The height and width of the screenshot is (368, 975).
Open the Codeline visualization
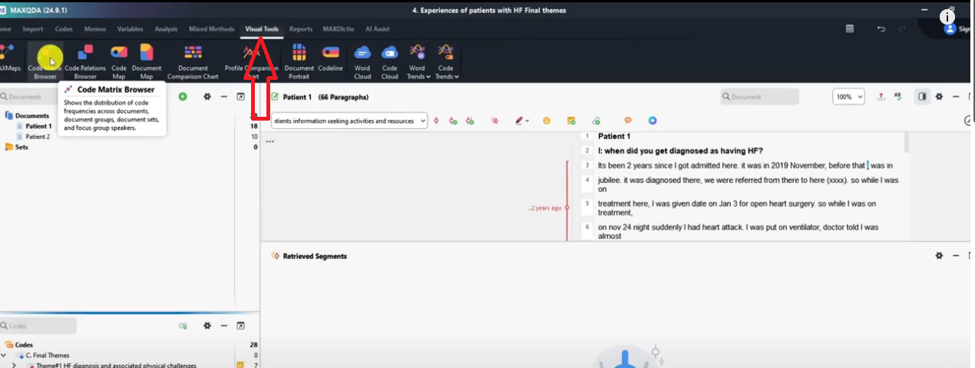point(331,61)
